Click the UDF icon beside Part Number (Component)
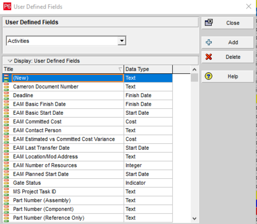257x224 pixels. 6,209
